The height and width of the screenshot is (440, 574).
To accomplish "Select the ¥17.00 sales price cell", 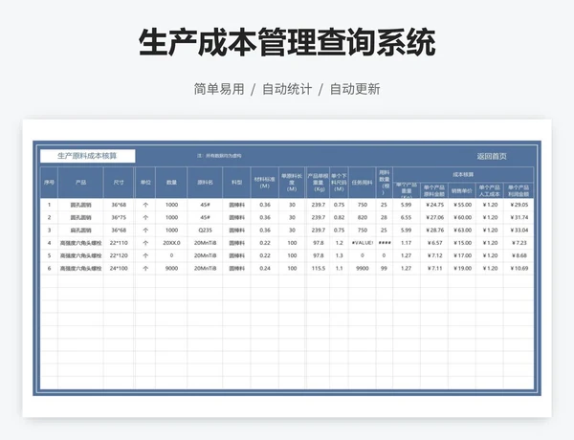I will 462,255.
